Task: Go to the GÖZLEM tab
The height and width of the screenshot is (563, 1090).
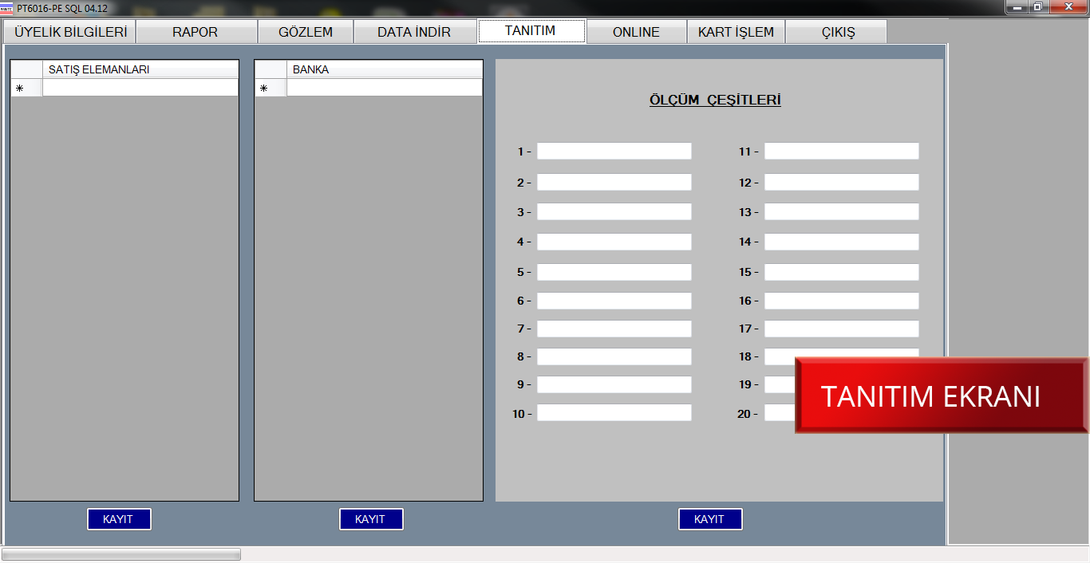Action: pyautogui.click(x=306, y=32)
